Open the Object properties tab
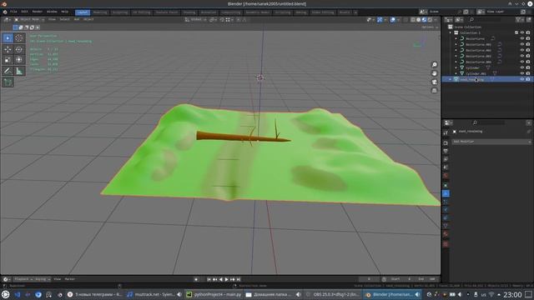The height and width of the screenshot is (300, 534). (x=446, y=185)
